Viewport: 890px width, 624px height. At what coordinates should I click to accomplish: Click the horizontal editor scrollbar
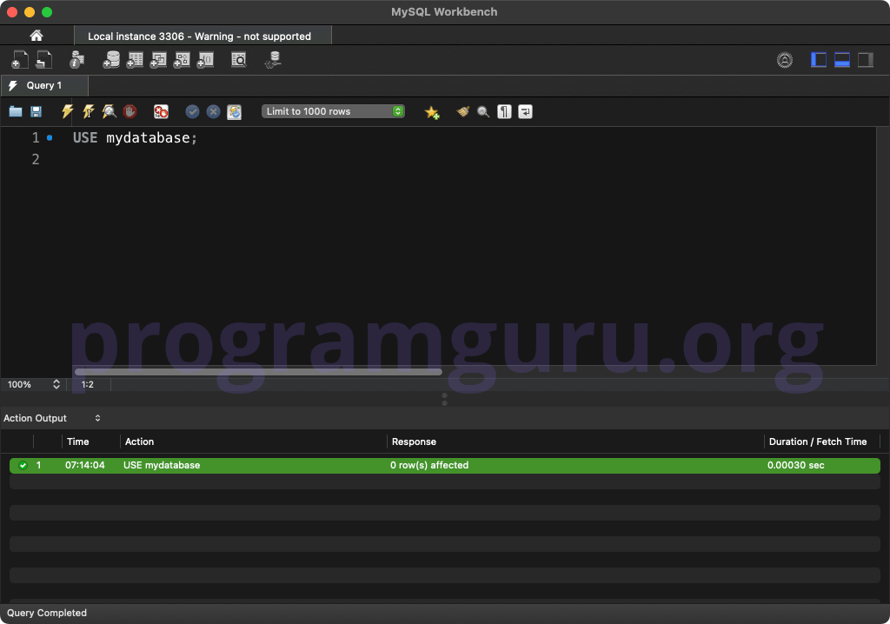click(258, 372)
